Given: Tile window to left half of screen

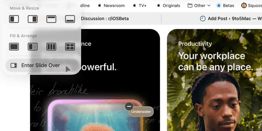Looking at the screenshot, I should point(14,19).
